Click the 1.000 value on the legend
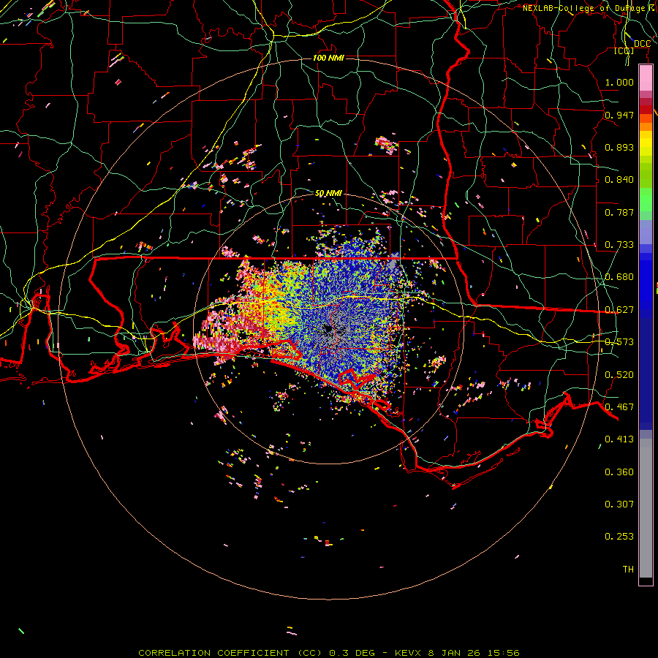The width and height of the screenshot is (658, 658). tap(619, 82)
